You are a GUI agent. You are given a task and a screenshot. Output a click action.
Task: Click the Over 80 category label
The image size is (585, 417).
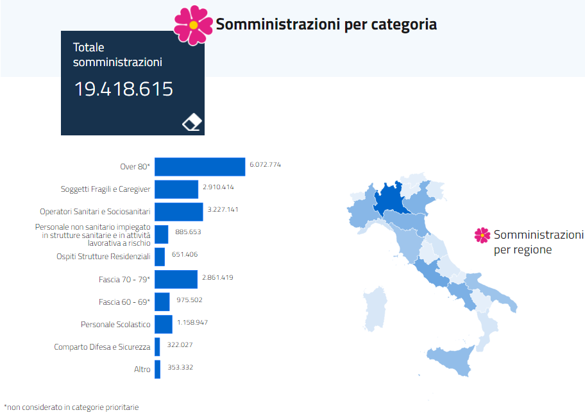point(135,167)
